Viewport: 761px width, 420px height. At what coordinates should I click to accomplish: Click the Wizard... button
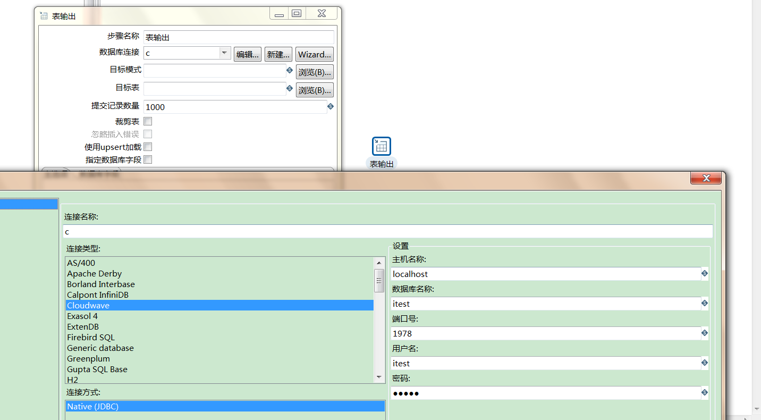coord(315,54)
